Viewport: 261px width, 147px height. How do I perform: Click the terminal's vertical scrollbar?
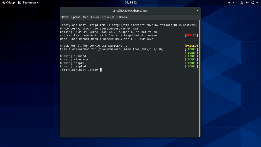click(x=200, y=77)
